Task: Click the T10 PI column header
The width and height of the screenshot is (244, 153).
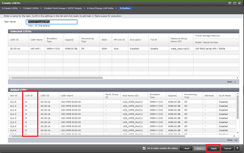Action: pyautogui.click(x=159, y=40)
